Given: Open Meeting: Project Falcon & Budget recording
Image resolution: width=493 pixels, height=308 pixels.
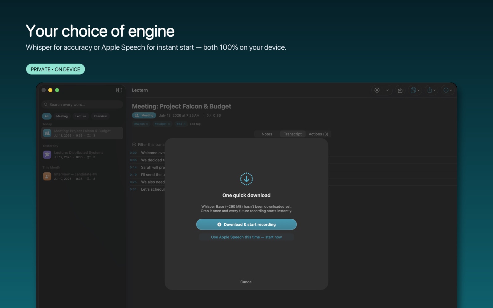Looking at the screenshot, I should pyautogui.click(x=82, y=133).
